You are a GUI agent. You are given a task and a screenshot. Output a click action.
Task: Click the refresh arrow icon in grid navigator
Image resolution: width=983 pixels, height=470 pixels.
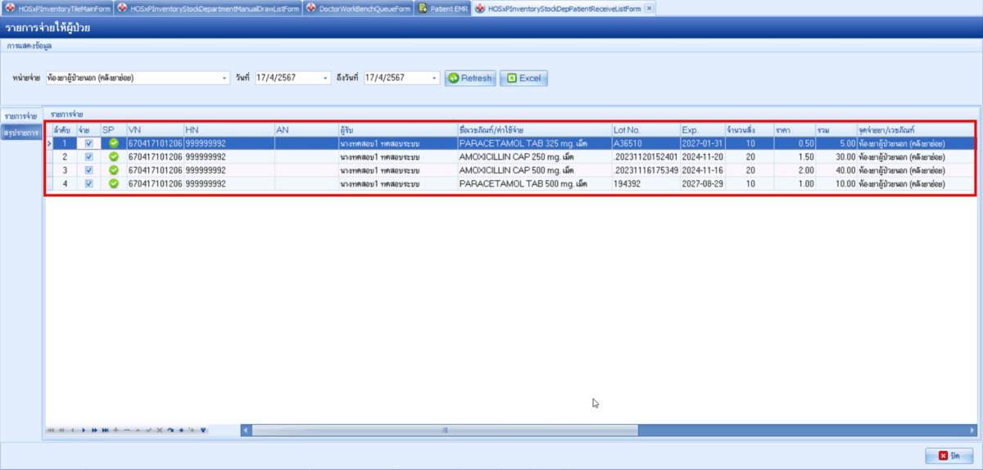pos(170,430)
